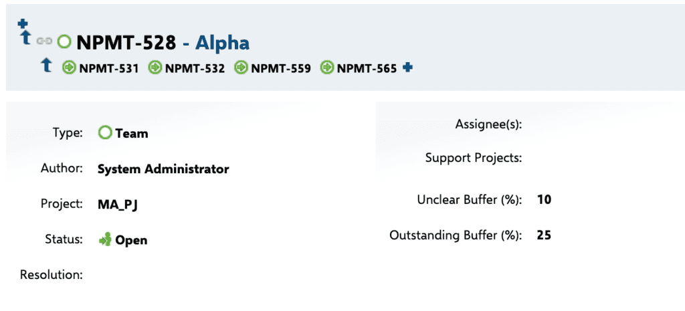Click the green arrow icon of NPMT-565
This screenshot has width=685, height=311.
point(326,68)
